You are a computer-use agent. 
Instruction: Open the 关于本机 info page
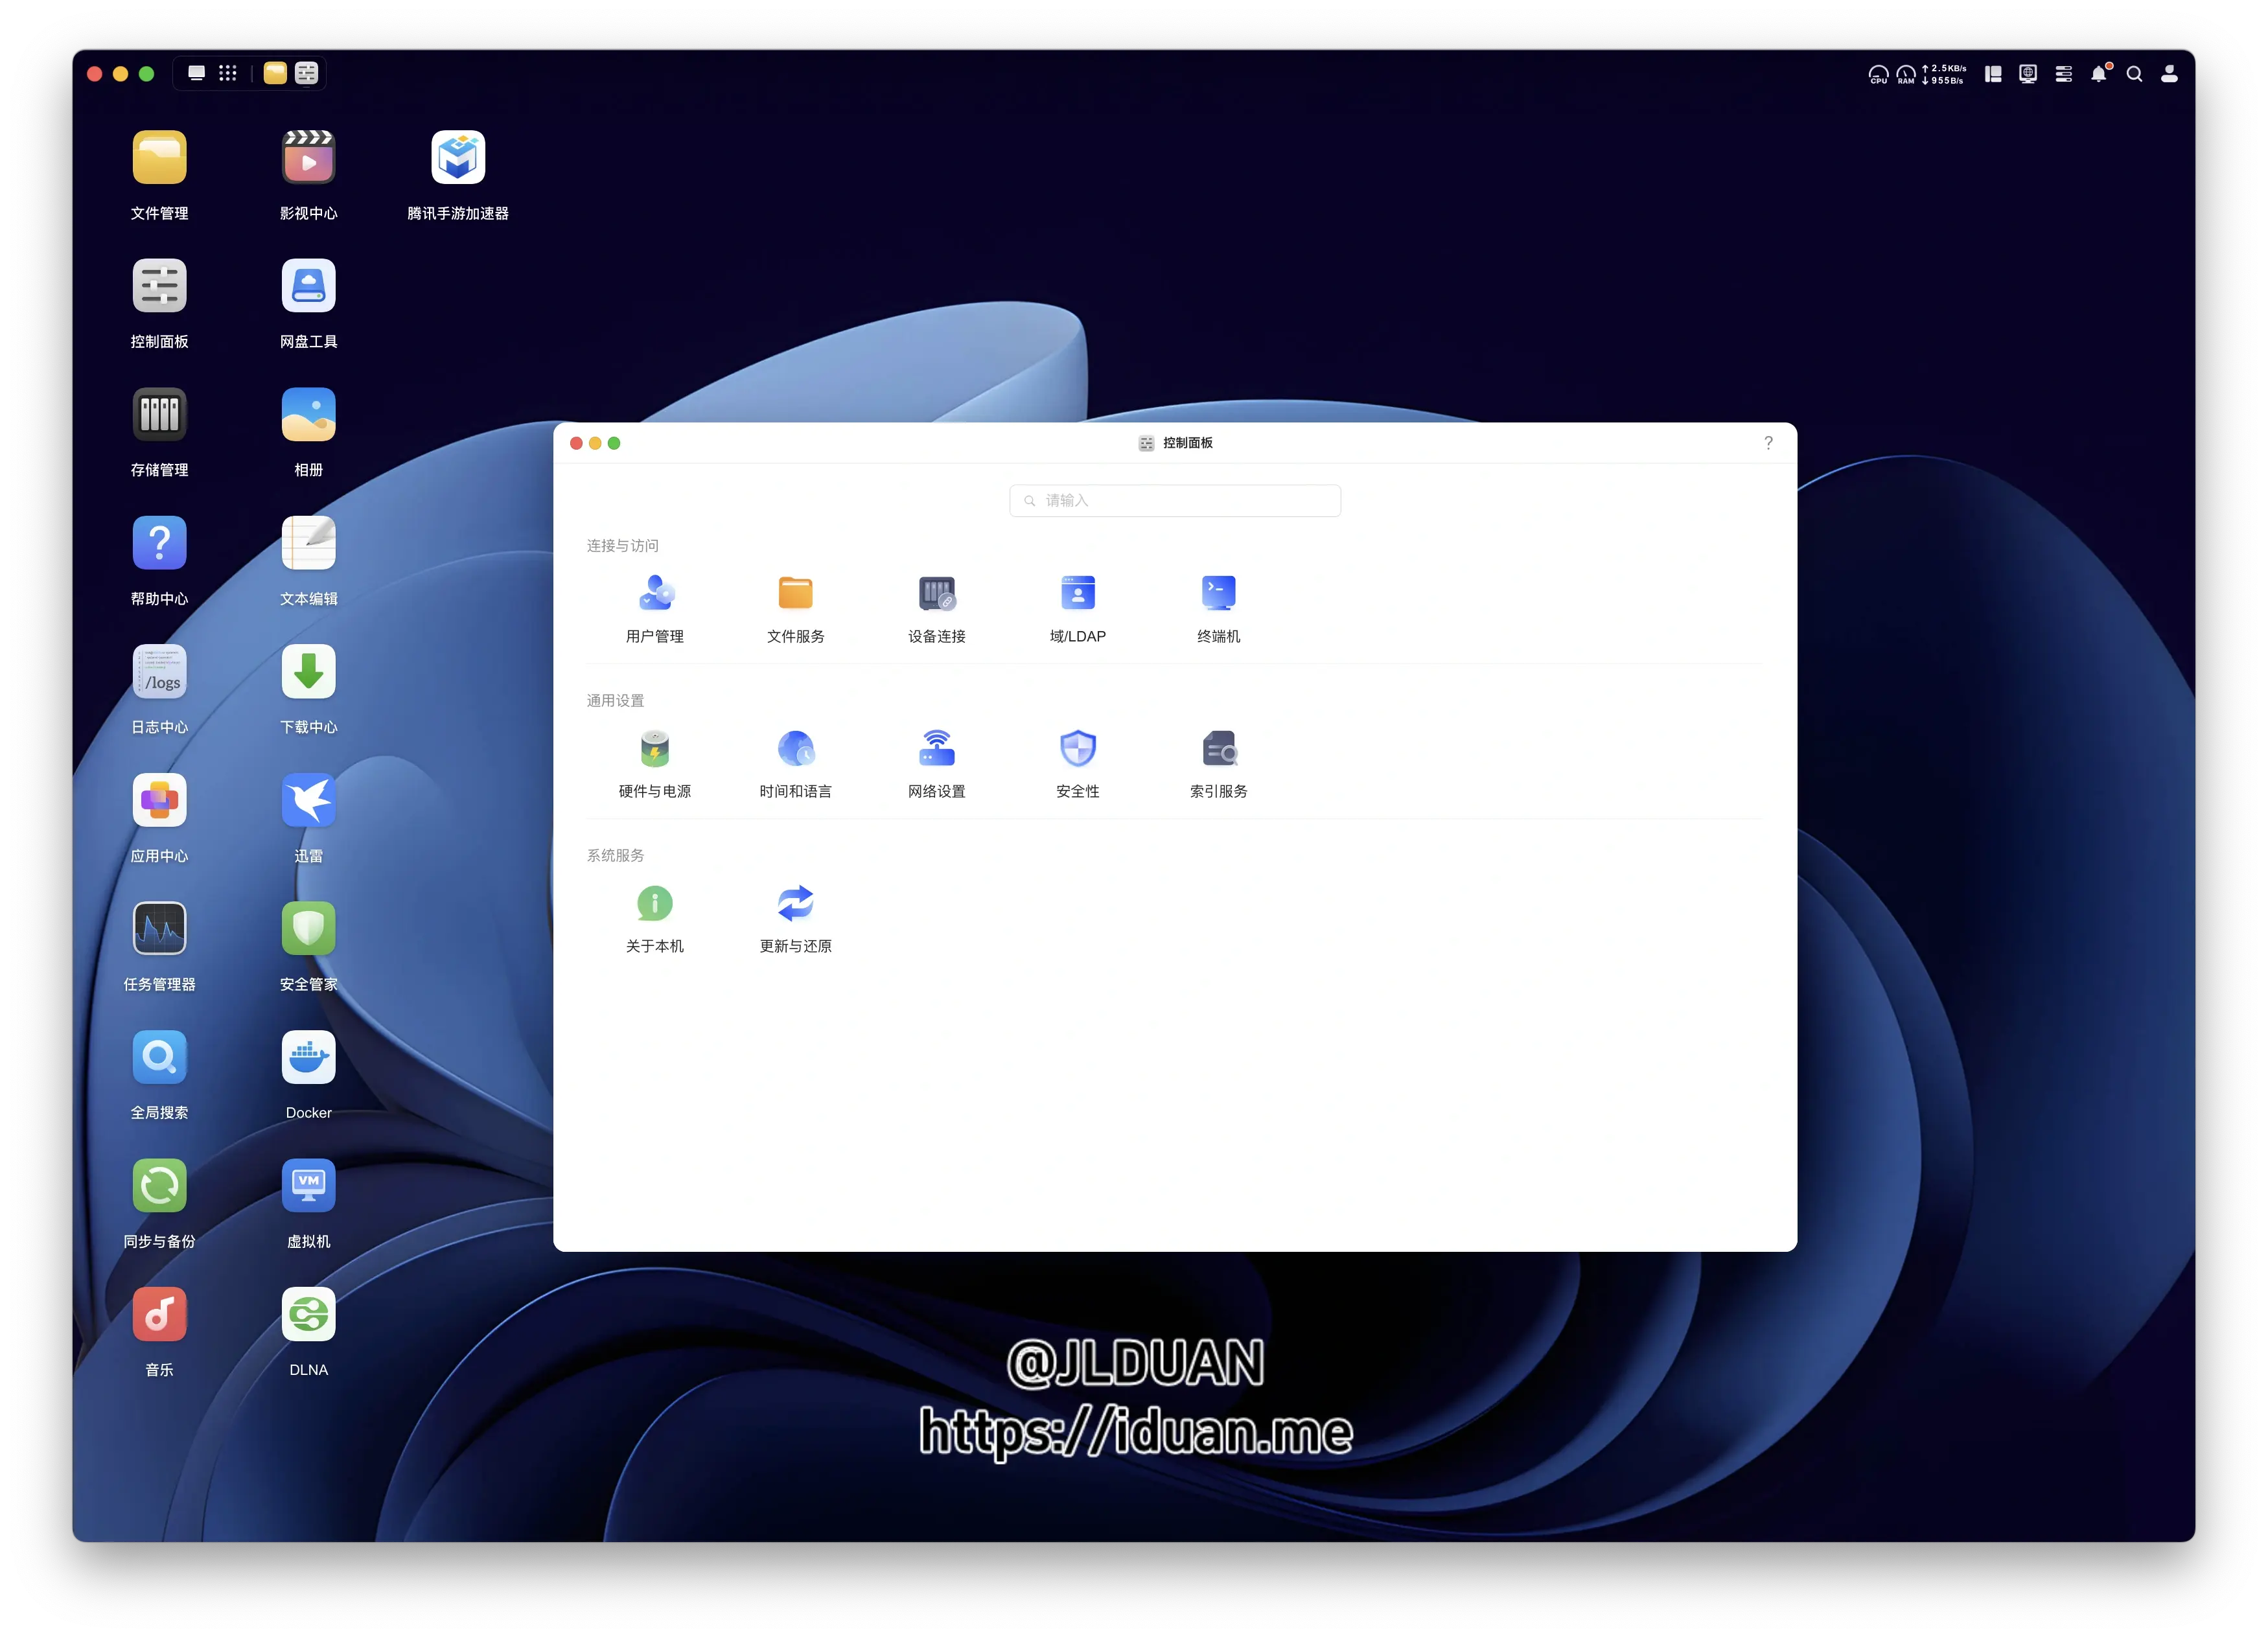pos(655,904)
